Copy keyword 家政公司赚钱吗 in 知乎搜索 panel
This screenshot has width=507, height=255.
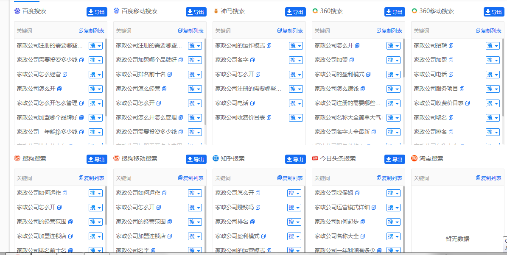[258, 207]
